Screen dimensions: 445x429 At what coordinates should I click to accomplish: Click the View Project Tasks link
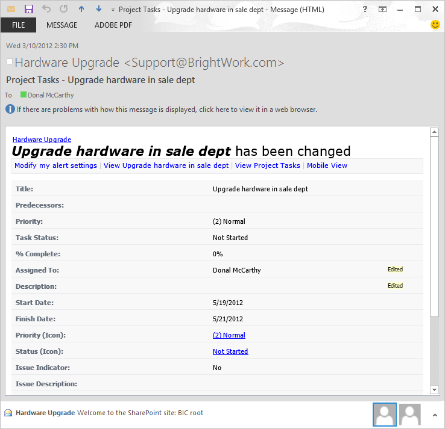(267, 165)
